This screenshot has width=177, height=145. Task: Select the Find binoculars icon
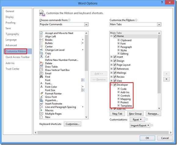(42, 77)
